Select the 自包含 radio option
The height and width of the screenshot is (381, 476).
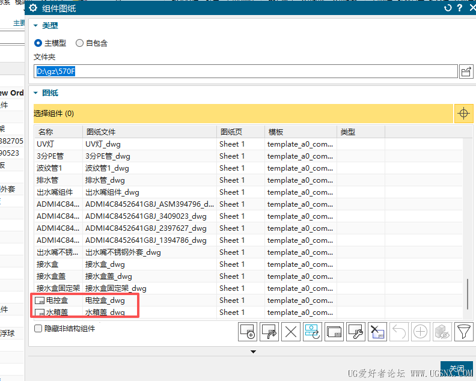79,43
